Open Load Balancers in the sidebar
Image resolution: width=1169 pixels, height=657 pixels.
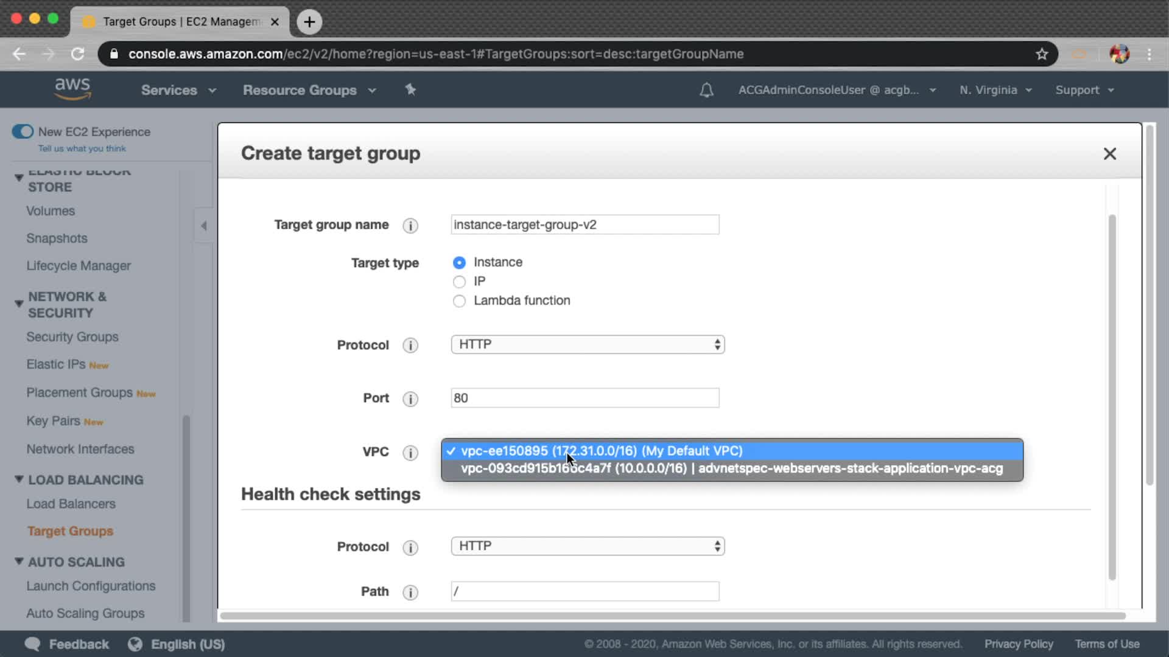point(71,504)
